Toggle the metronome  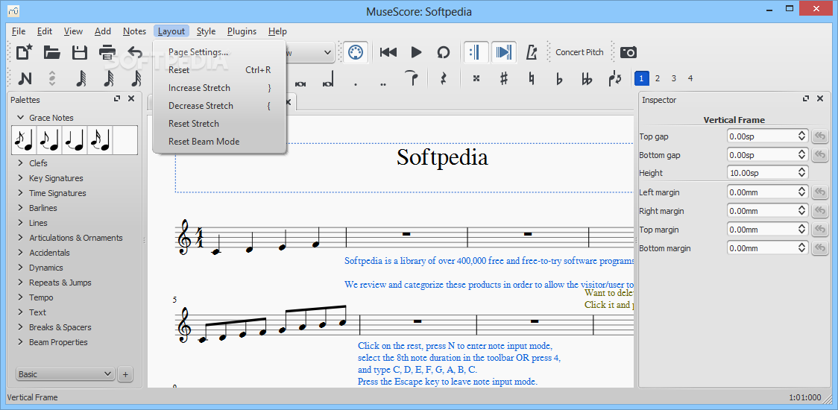pyautogui.click(x=532, y=52)
